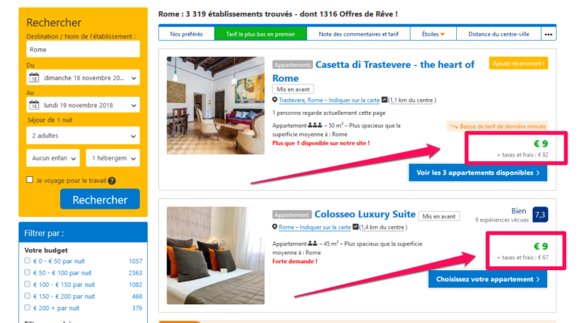Click map pin icon for Colosseo Luxury Suite
582x323 pixels.
tap(274, 227)
